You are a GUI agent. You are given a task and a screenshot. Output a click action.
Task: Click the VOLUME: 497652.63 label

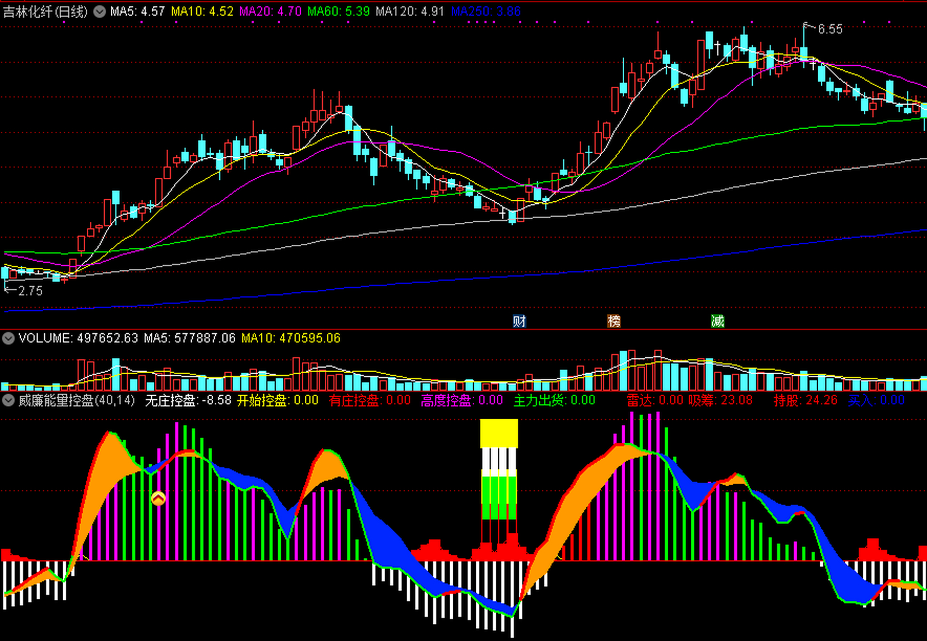(78, 339)
